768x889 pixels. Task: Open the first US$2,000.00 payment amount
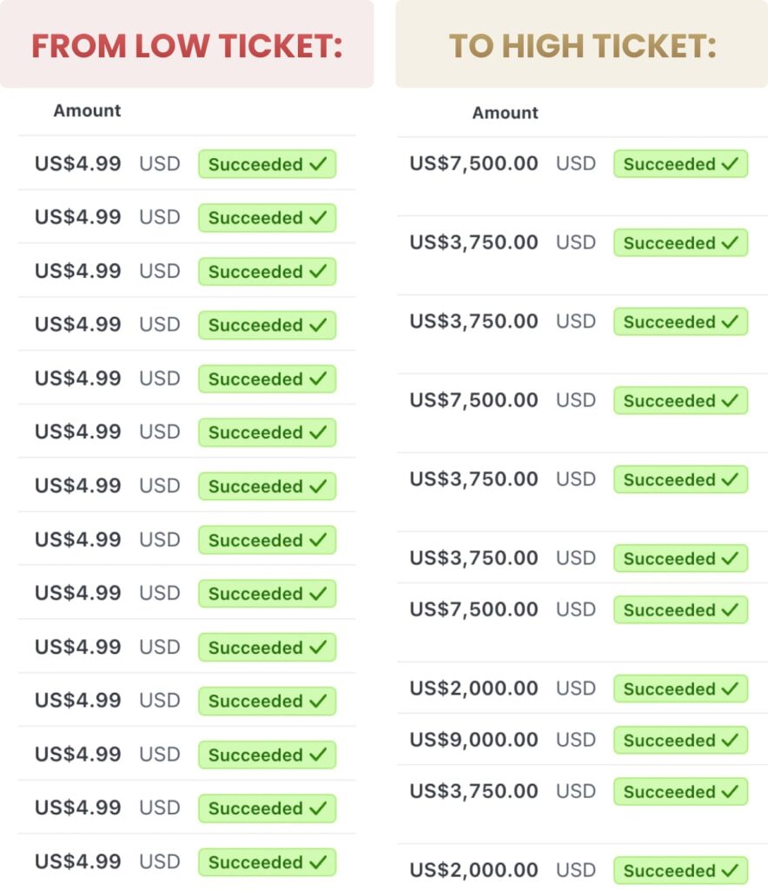pyautogui.click(x=473, y=688)
